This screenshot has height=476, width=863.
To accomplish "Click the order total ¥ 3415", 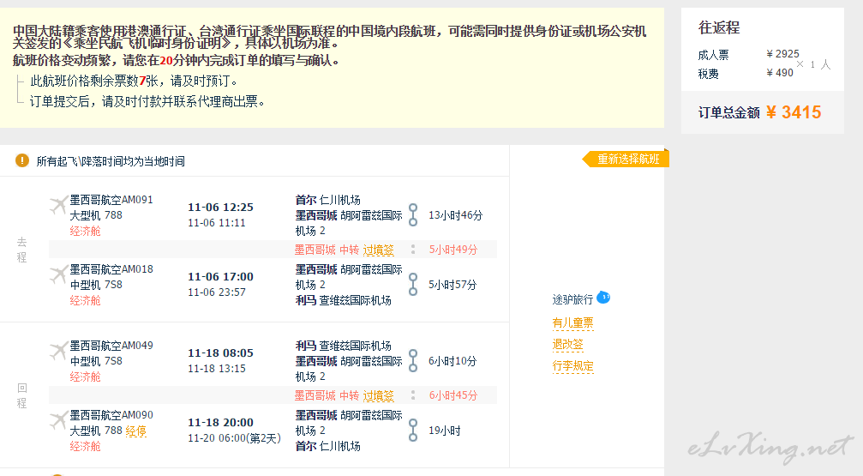I will tap(794, 112).
